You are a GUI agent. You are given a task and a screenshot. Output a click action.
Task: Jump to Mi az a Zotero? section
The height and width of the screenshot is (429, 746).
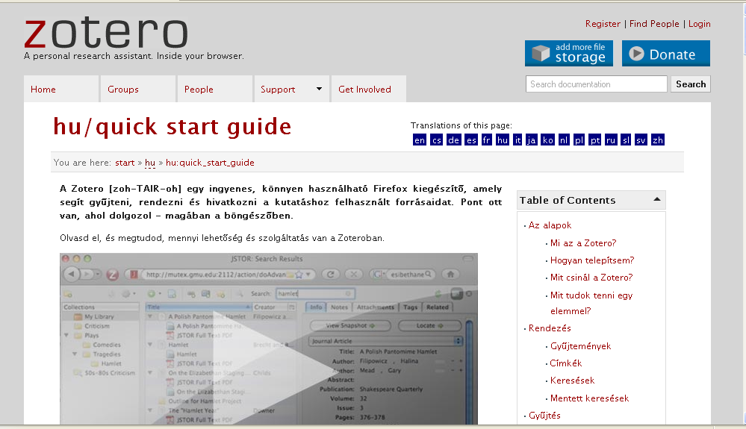coord(582,242)
